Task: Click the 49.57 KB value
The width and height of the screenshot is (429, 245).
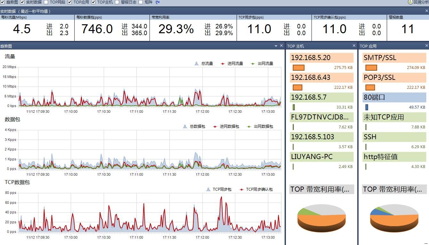Action: (x=417, y=107)
